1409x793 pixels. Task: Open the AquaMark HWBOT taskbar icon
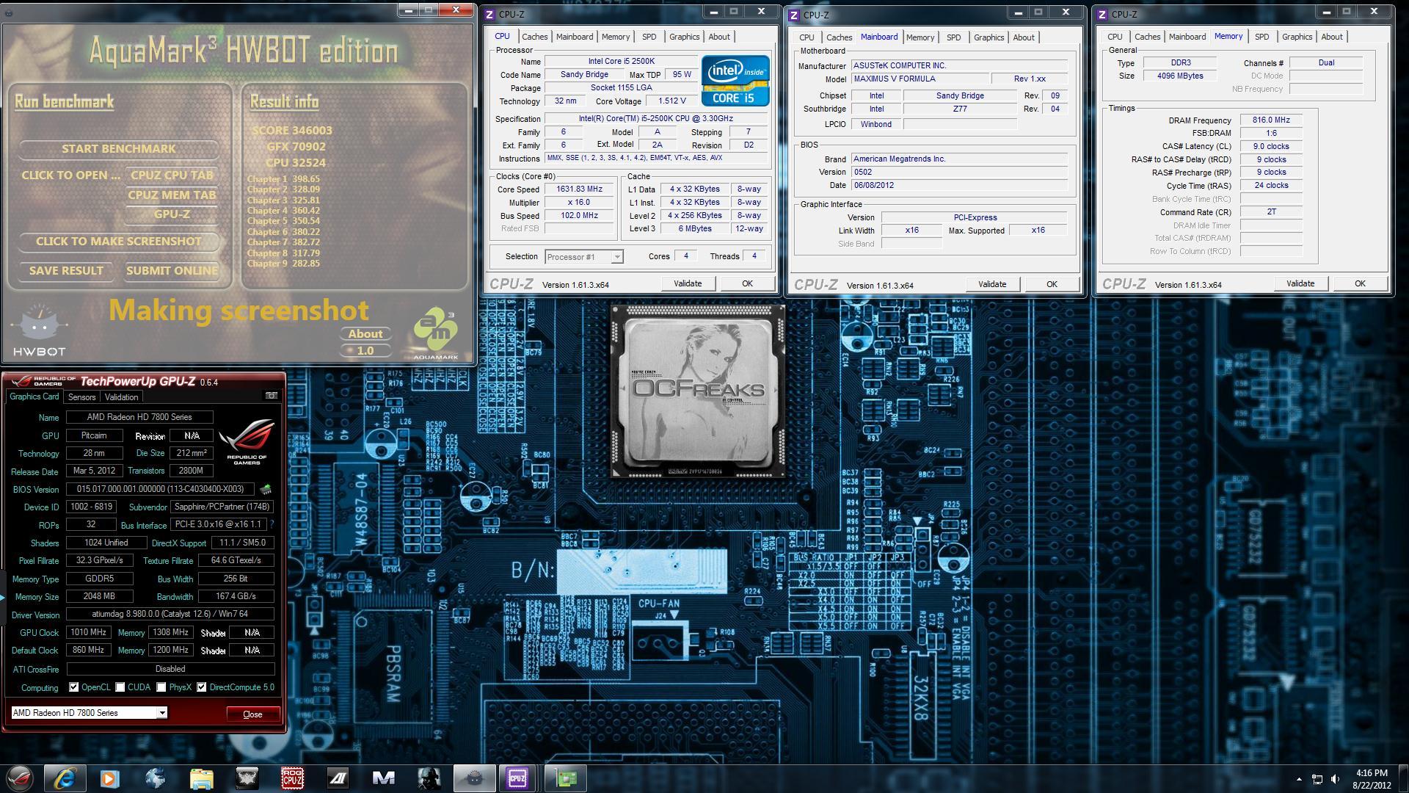(x=474, y=778)
